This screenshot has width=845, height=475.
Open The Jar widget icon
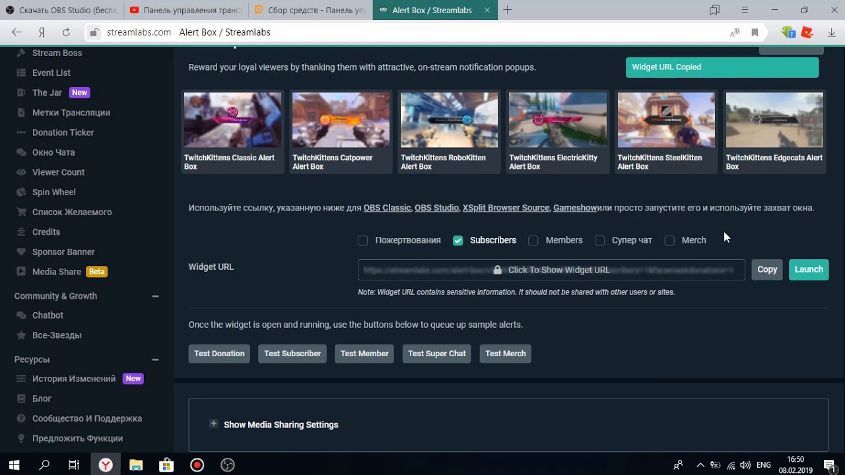pyautogui.click(x=20, y=92)
